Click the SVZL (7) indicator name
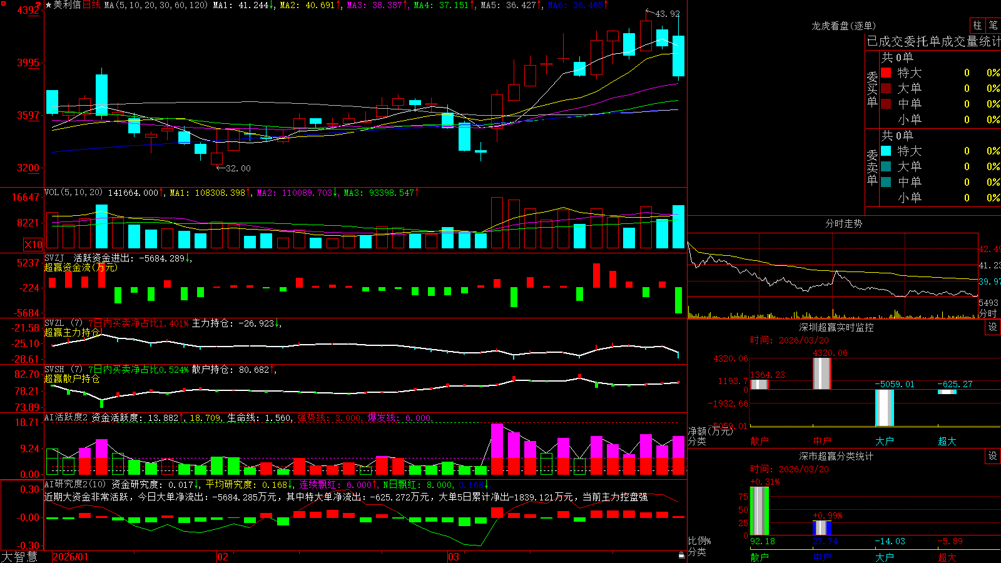The width and height of the screenshot is (1001, 563). tap(63, 323)
